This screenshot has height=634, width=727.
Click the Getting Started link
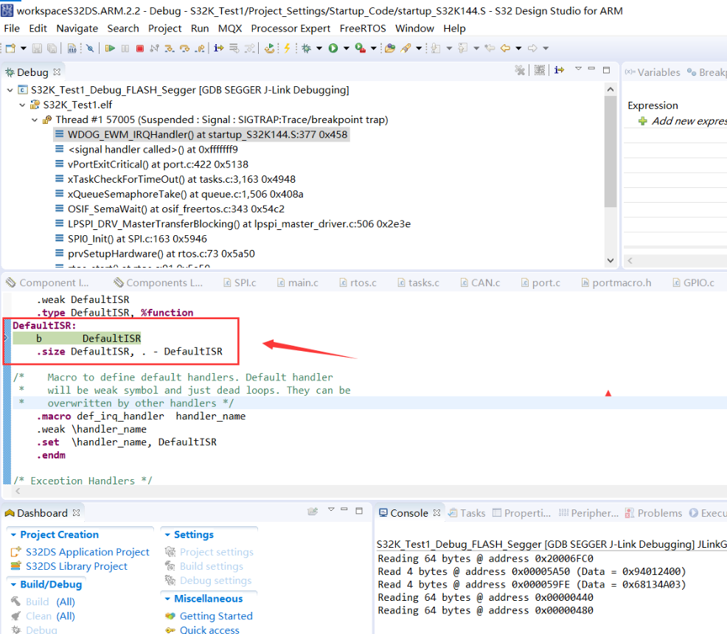coord(216,616)
